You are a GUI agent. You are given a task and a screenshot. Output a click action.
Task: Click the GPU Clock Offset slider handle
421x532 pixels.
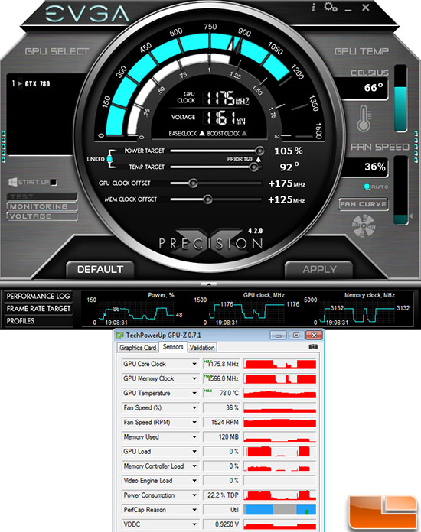(193, 183)
